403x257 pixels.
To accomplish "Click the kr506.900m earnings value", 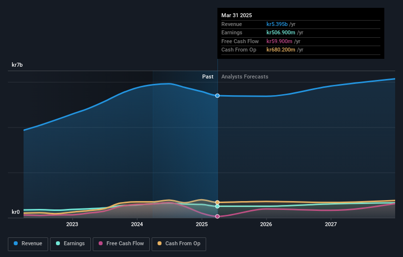I will click(x=281, y=32).
